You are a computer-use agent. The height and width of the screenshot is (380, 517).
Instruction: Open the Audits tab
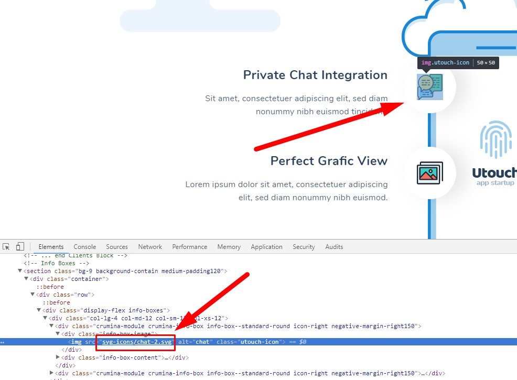point(334,247)
